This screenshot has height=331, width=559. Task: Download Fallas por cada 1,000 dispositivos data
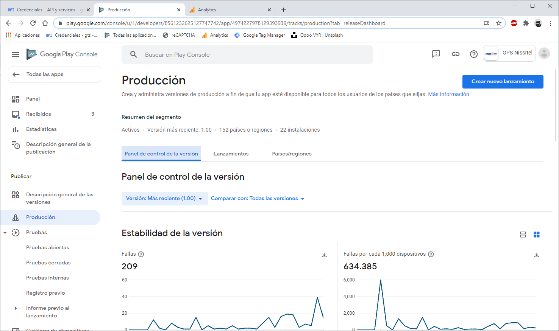[536, 255]
